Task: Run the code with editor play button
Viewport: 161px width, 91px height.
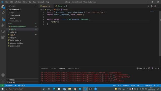Action: point(148,6)
